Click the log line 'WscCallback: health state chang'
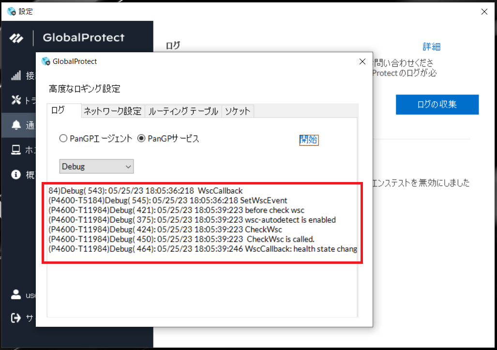Image resolution: width=497 pixels, height=350 pixels. (203, 249)
